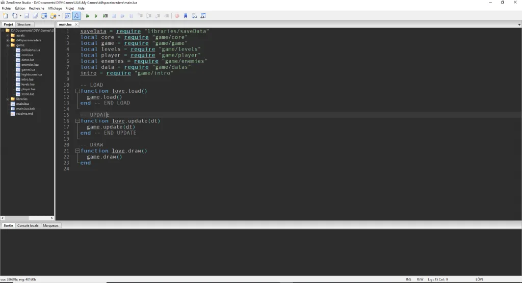Open the watch window via toolbar icon
Screen dimensions: 522x283
(x=202, y=16)
